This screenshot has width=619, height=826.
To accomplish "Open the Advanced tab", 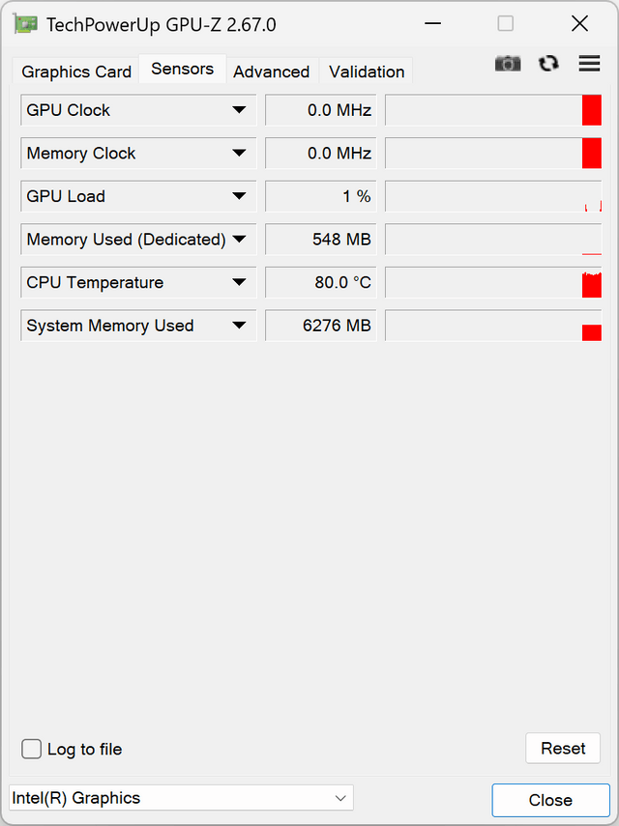I will pos(272,71).
